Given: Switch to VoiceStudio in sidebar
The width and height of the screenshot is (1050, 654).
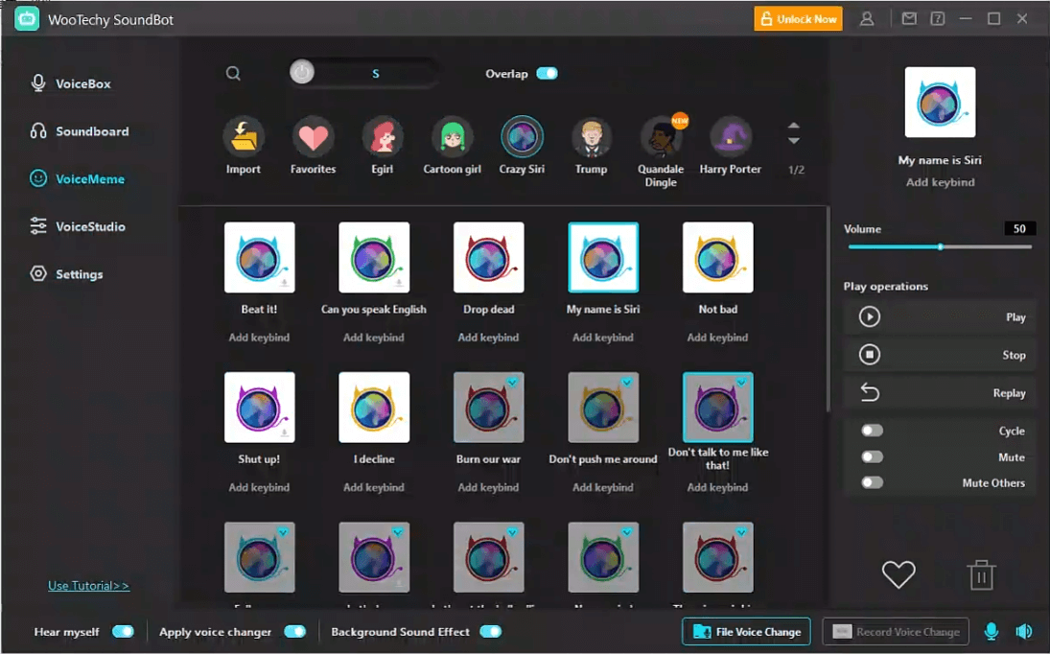Looking at the screenshot, I should (x=90, y=226).
